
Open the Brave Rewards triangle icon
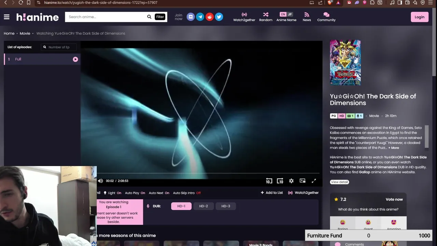point(338,2)
